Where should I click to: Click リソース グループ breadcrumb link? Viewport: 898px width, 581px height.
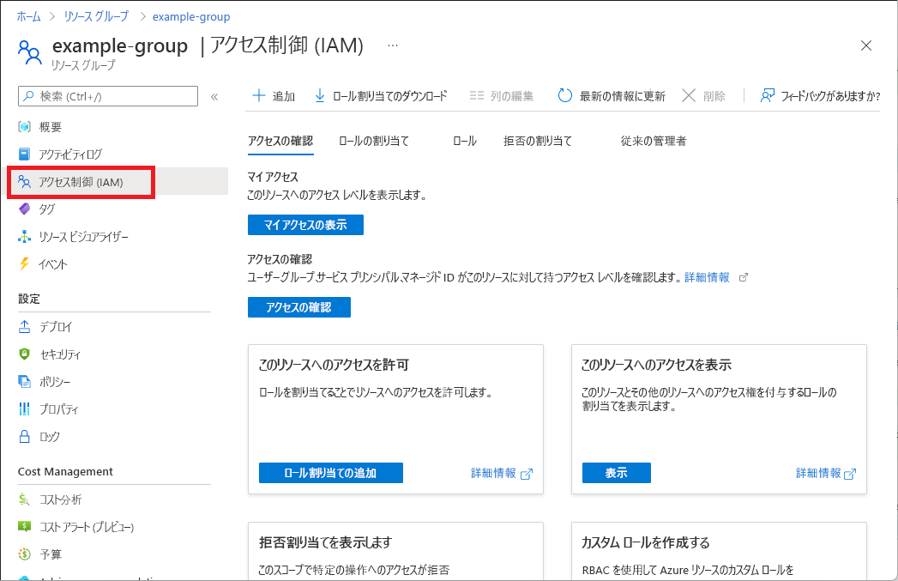pos(96,16)
